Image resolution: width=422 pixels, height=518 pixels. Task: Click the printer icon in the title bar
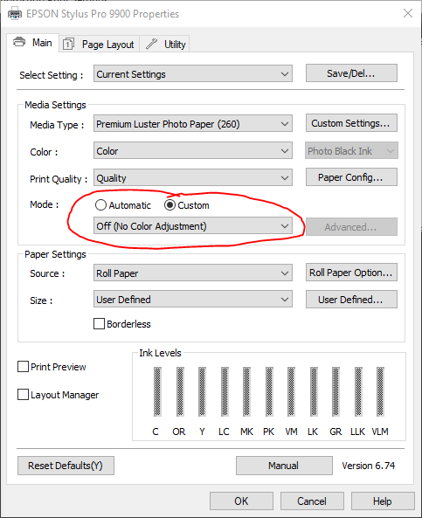point(15,14)
